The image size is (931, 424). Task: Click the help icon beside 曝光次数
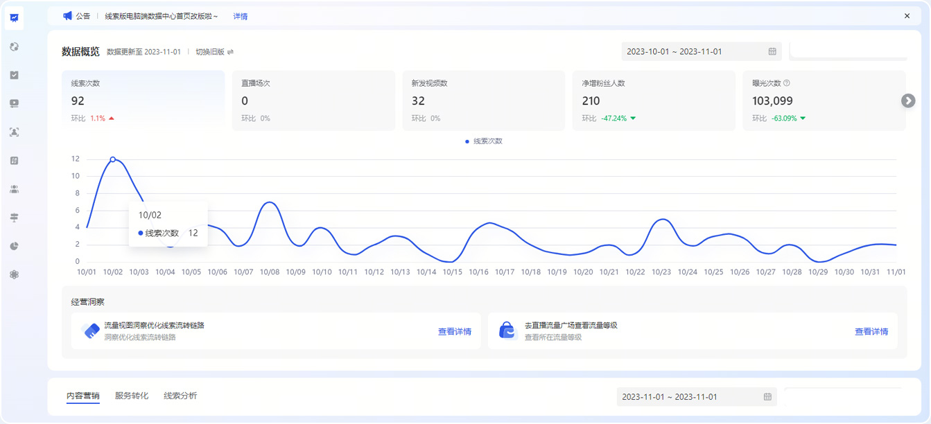pos(787,83)
